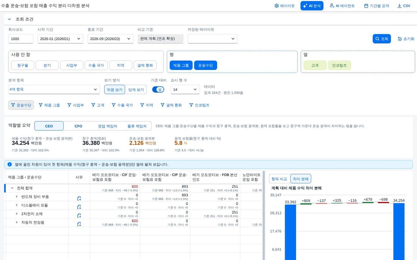The width and height of the screenshot is (417, 260).
Task: Open the 종료 기간 dropdown
Action: point(110,39)
